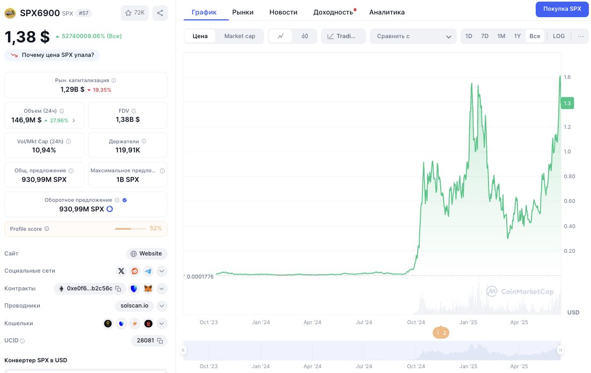Expand more explorers chevron
Viewport: 591px width, 373px height.
click(162, 306)
